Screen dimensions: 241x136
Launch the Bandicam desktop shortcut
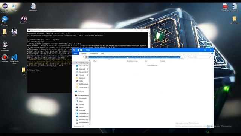pos(5,58)
